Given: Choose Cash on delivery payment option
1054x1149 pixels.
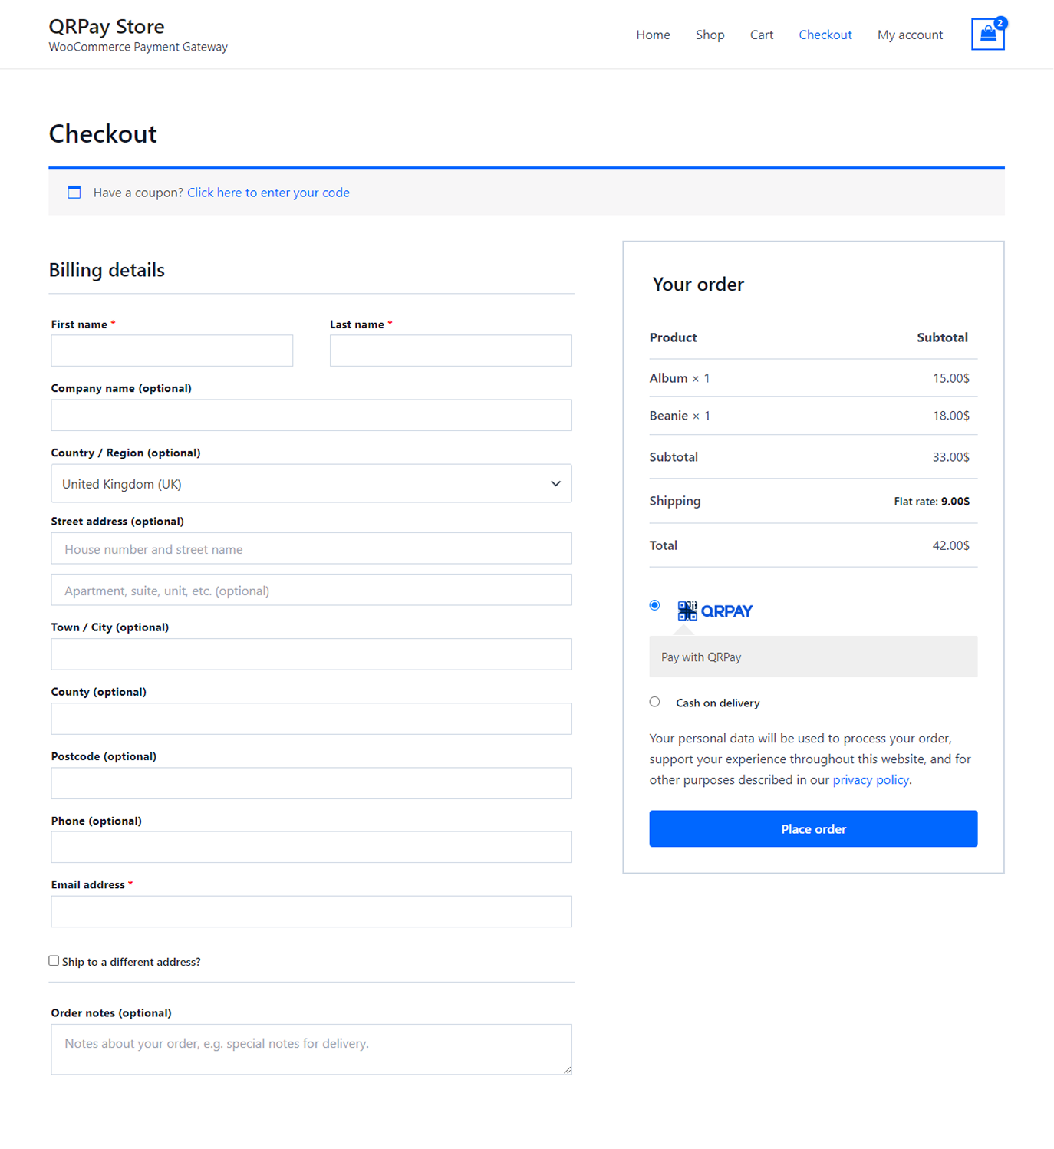Looking at the screenshot, I should pos(654,702).
